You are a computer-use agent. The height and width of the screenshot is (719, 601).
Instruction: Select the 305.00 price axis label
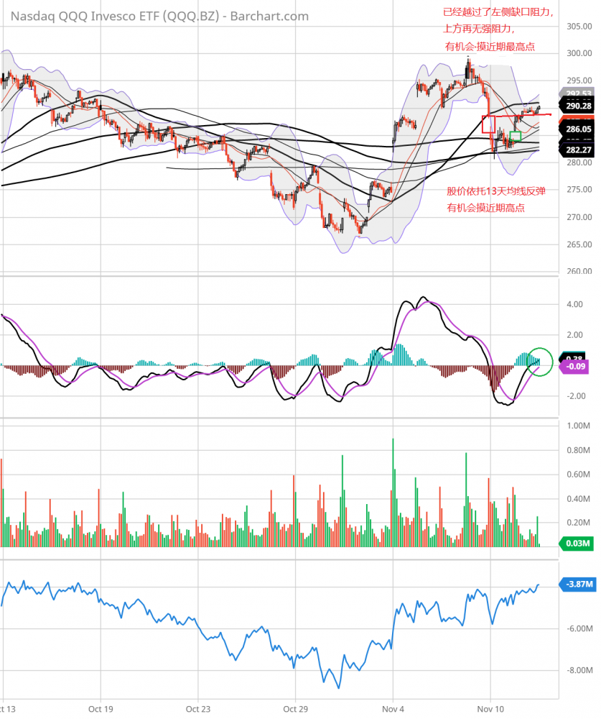pos(579,27)
